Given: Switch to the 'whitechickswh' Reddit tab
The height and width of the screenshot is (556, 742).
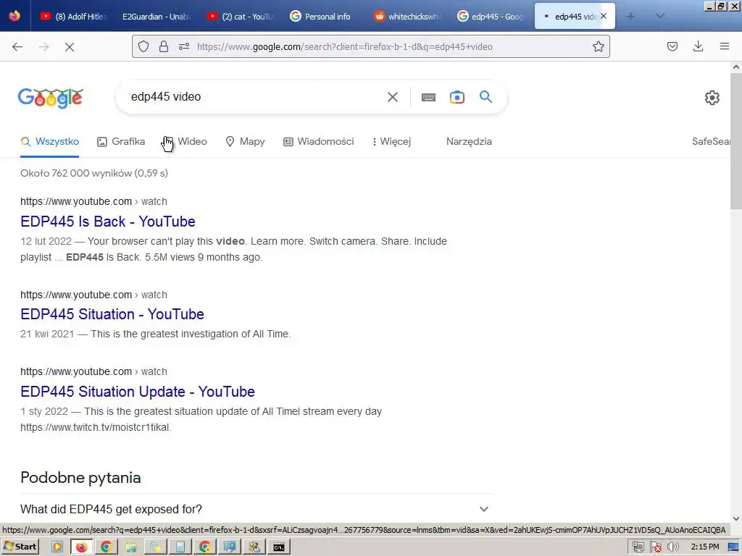Looking at the screenshot, I should [408, 16].
